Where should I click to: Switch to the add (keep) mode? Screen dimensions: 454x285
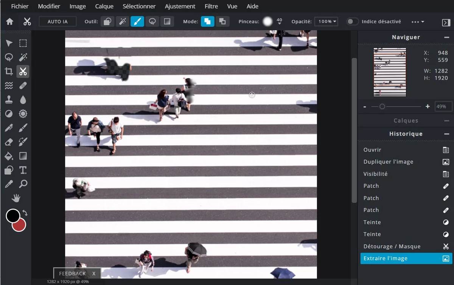tap(207, 22)
